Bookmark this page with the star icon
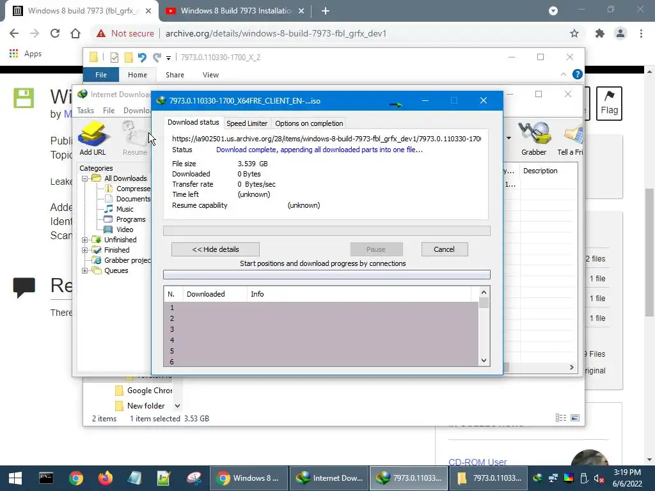The height and width of the screenshot is (491, 655). (574, 33)
